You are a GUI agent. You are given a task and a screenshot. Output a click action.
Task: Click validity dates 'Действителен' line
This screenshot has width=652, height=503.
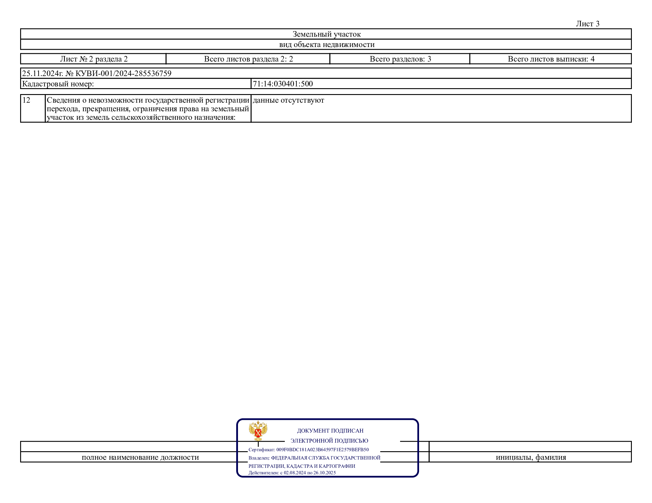[x=292, y=473]
